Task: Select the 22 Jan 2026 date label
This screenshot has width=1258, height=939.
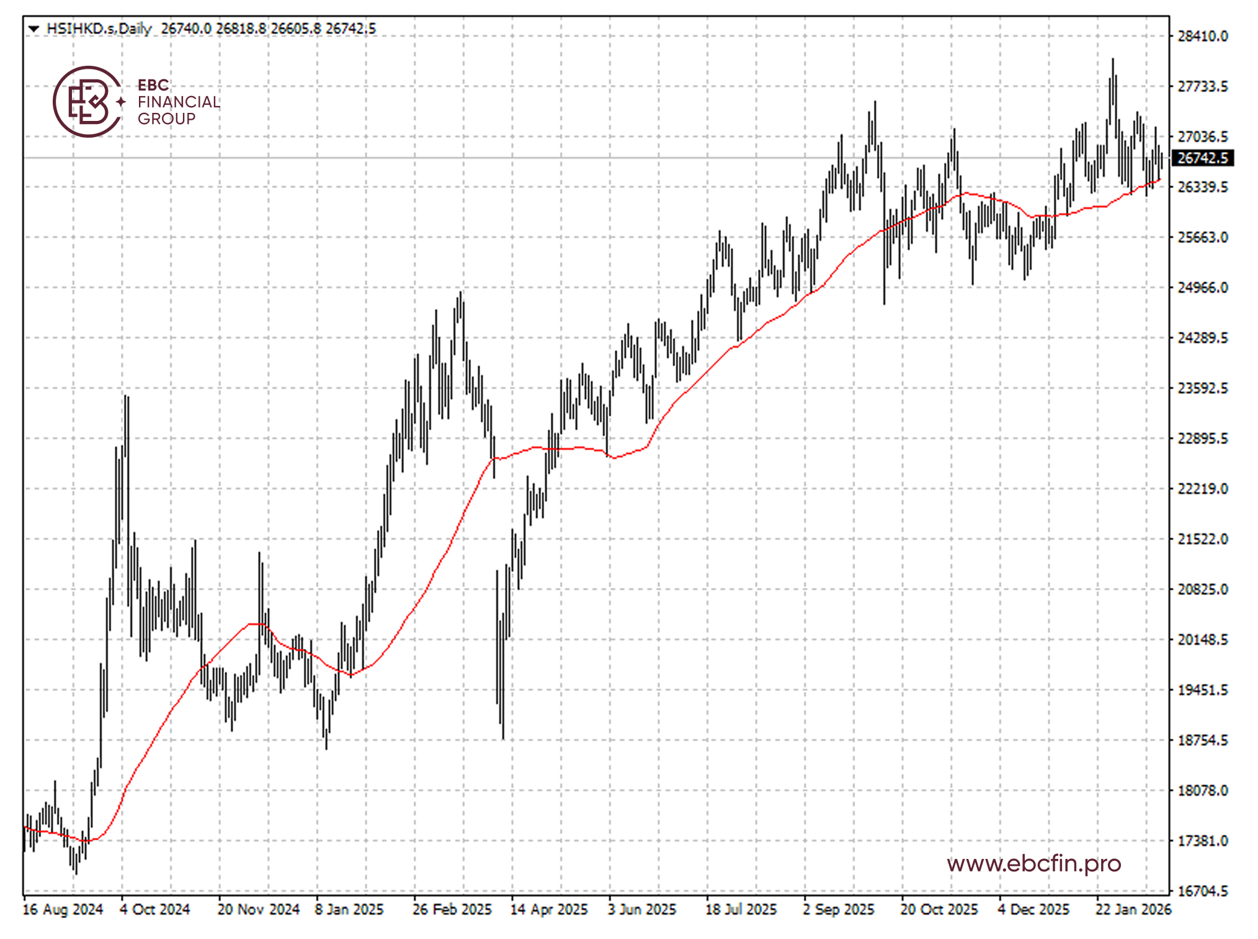Action: pos(1133,909)
